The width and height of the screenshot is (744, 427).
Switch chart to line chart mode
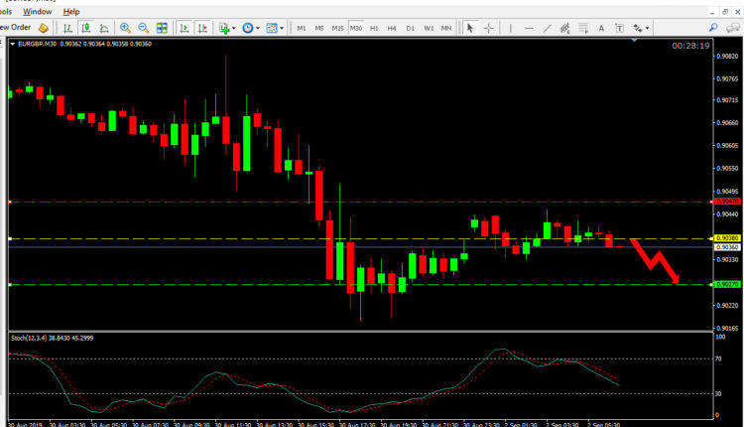tap(104, 29)
